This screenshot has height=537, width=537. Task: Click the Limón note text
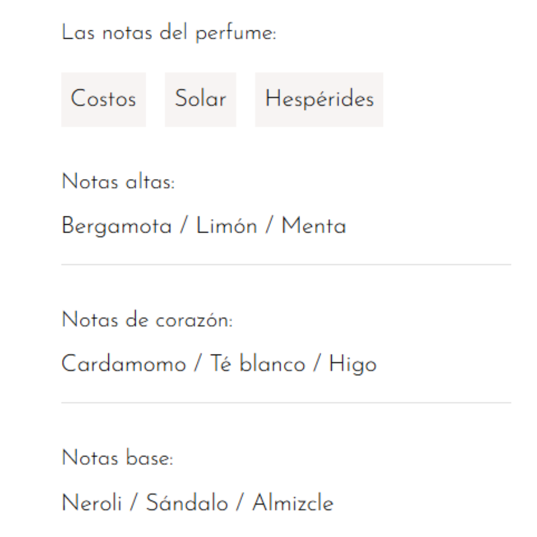coord(227,227)
